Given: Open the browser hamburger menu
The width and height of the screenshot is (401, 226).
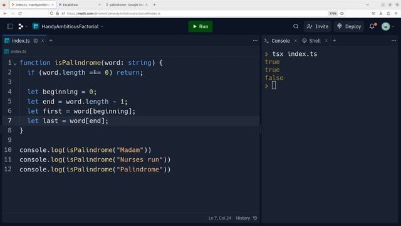Looking at the screenshot, I should 396,13.
